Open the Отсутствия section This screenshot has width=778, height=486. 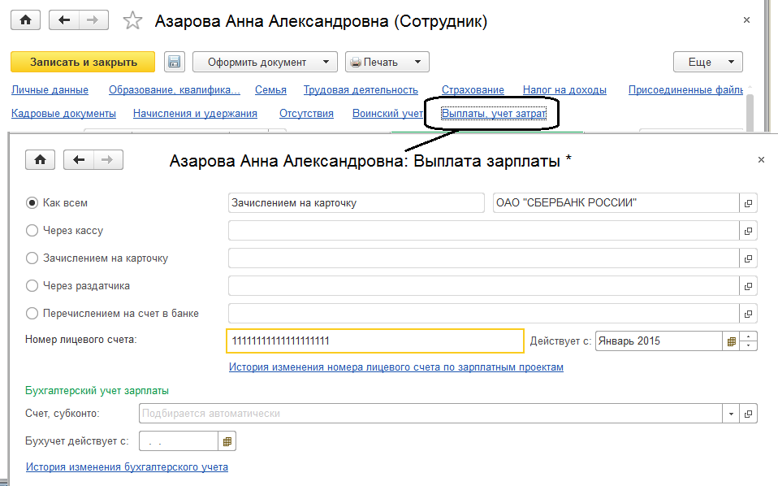(306, 114)
